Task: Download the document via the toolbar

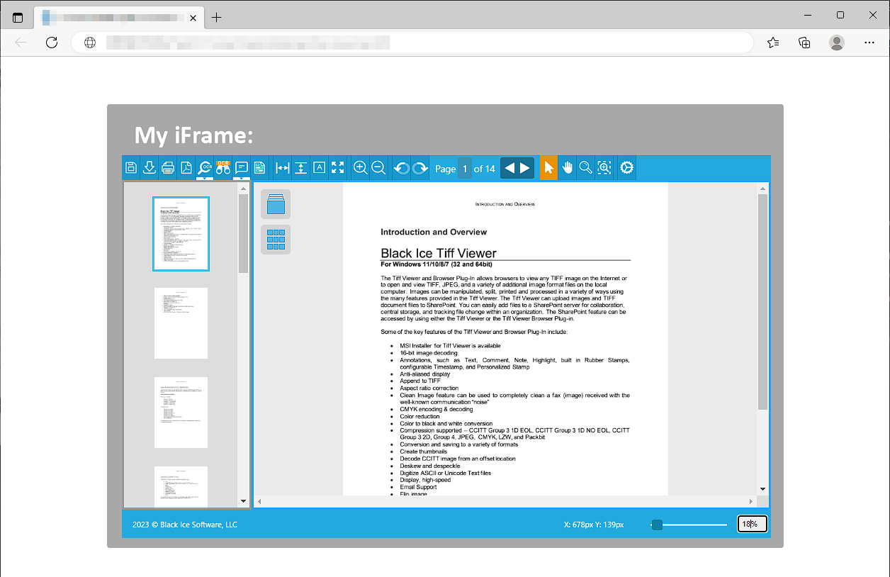Action: tap(150, 168)
